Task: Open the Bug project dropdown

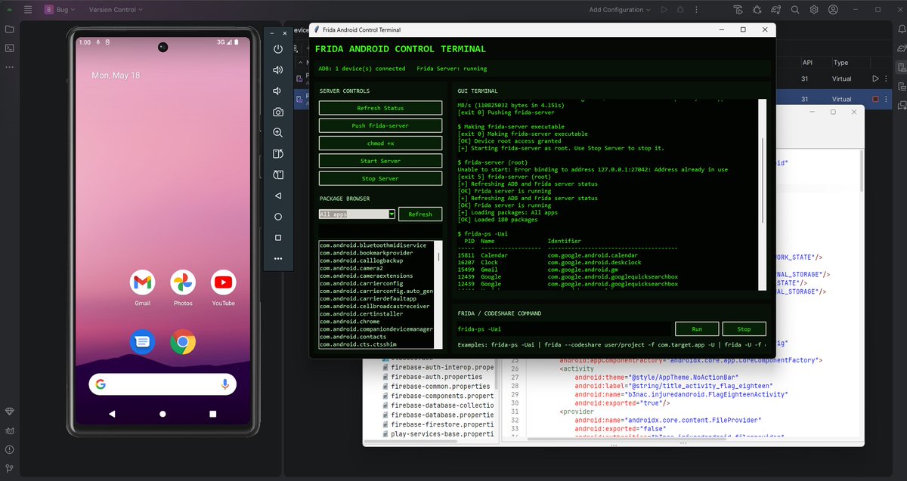Action: point(60,10)
